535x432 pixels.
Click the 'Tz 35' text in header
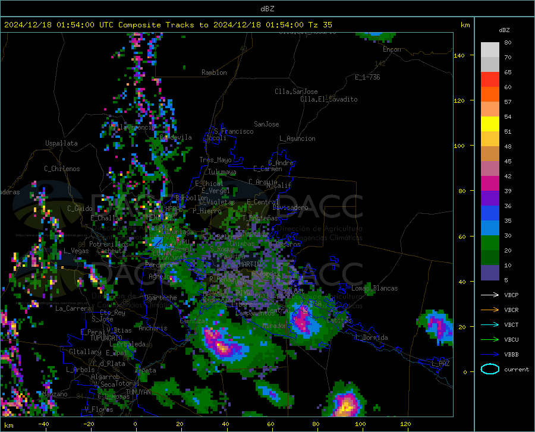320,25
